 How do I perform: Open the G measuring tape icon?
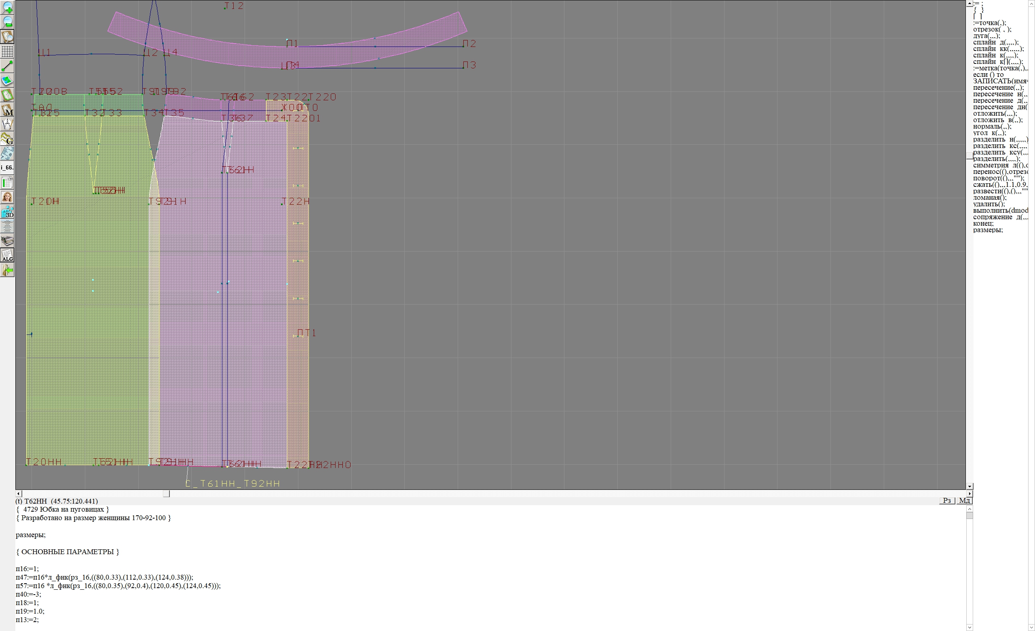[7, 139]
